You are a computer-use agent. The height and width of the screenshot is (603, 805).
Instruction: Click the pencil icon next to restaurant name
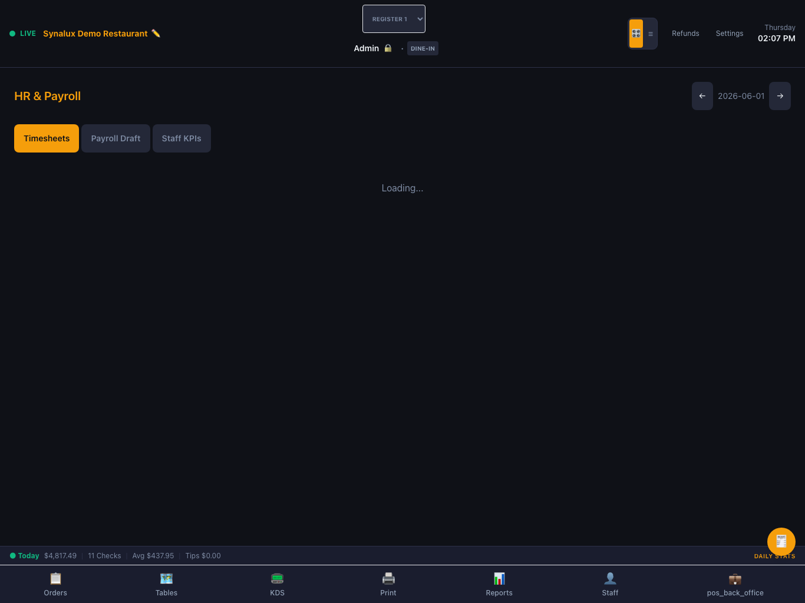pos(156,34)
